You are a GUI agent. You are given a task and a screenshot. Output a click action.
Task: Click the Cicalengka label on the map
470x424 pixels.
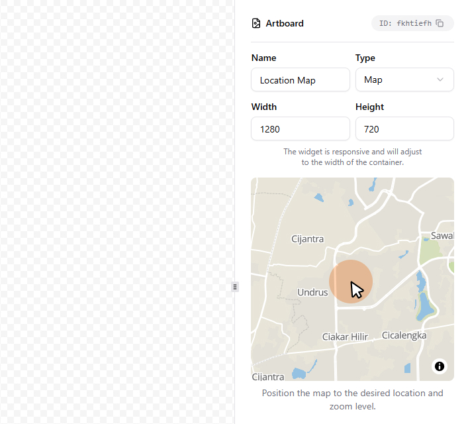(x=404, y=335)
